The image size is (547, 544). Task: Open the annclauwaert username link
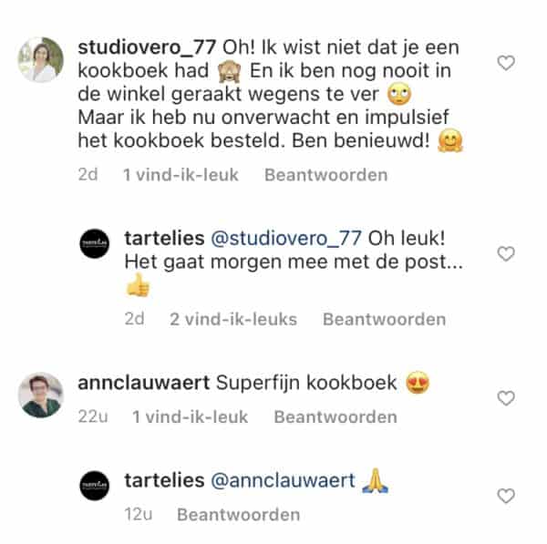pos(144,383)
